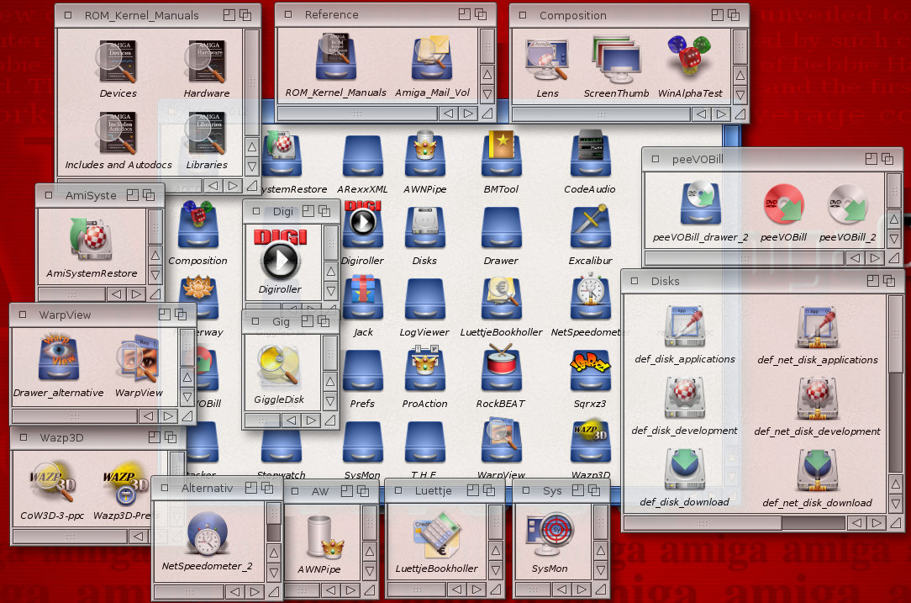Viewport: 911px width, 603px height.
Task: Click the Disks window vertical scrollbar
Action: (896, 336)
